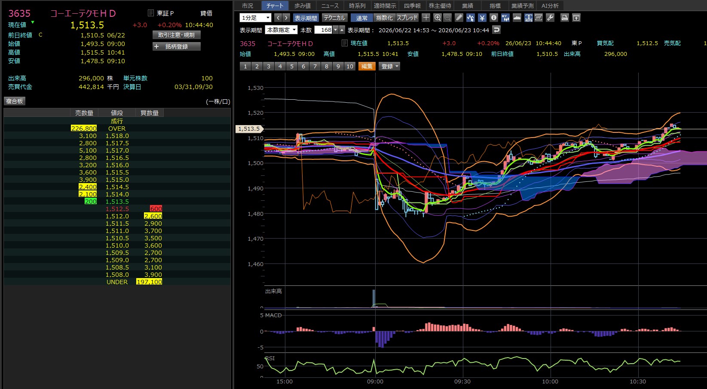Click the document icon in chart header
This screenshot has width=707, height=389.
[x=344, y=43]
